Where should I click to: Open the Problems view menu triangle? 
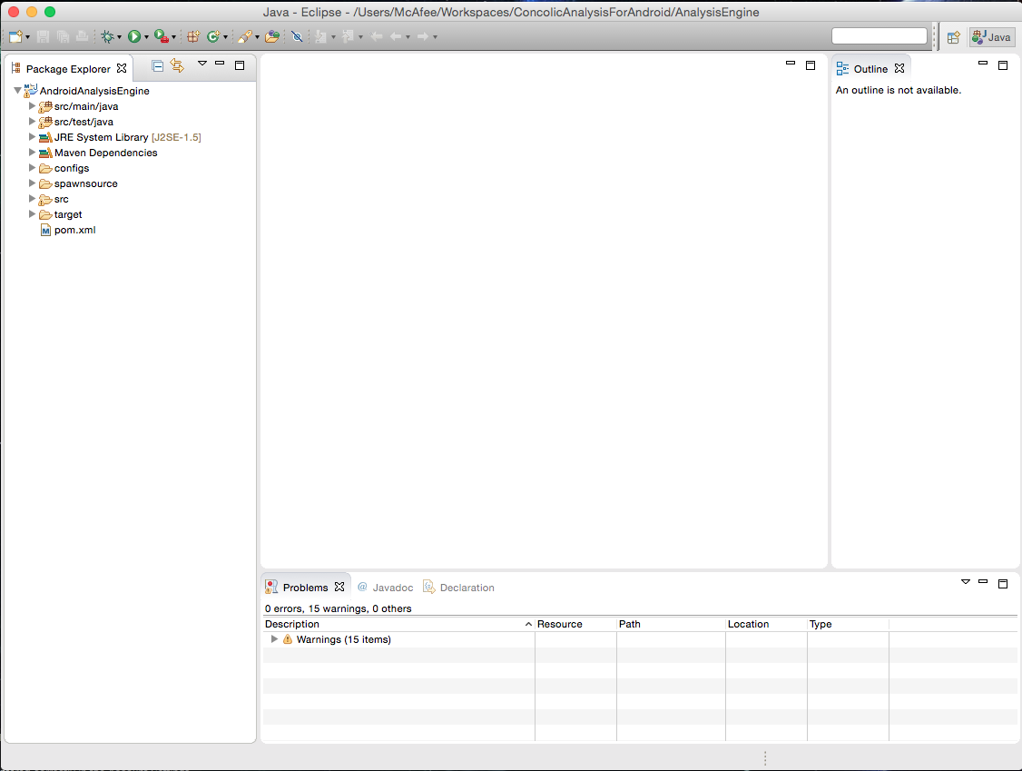pos(966,582)
